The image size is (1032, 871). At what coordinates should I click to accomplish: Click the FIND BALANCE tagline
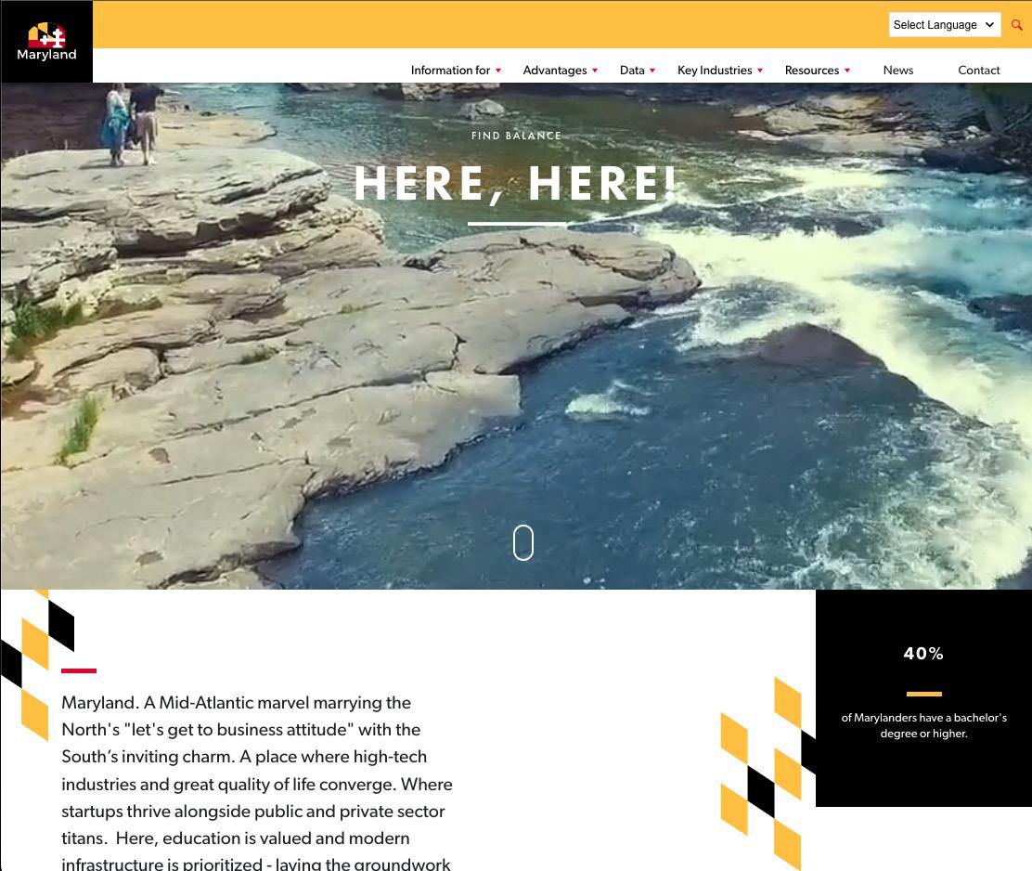pos(516,136)
